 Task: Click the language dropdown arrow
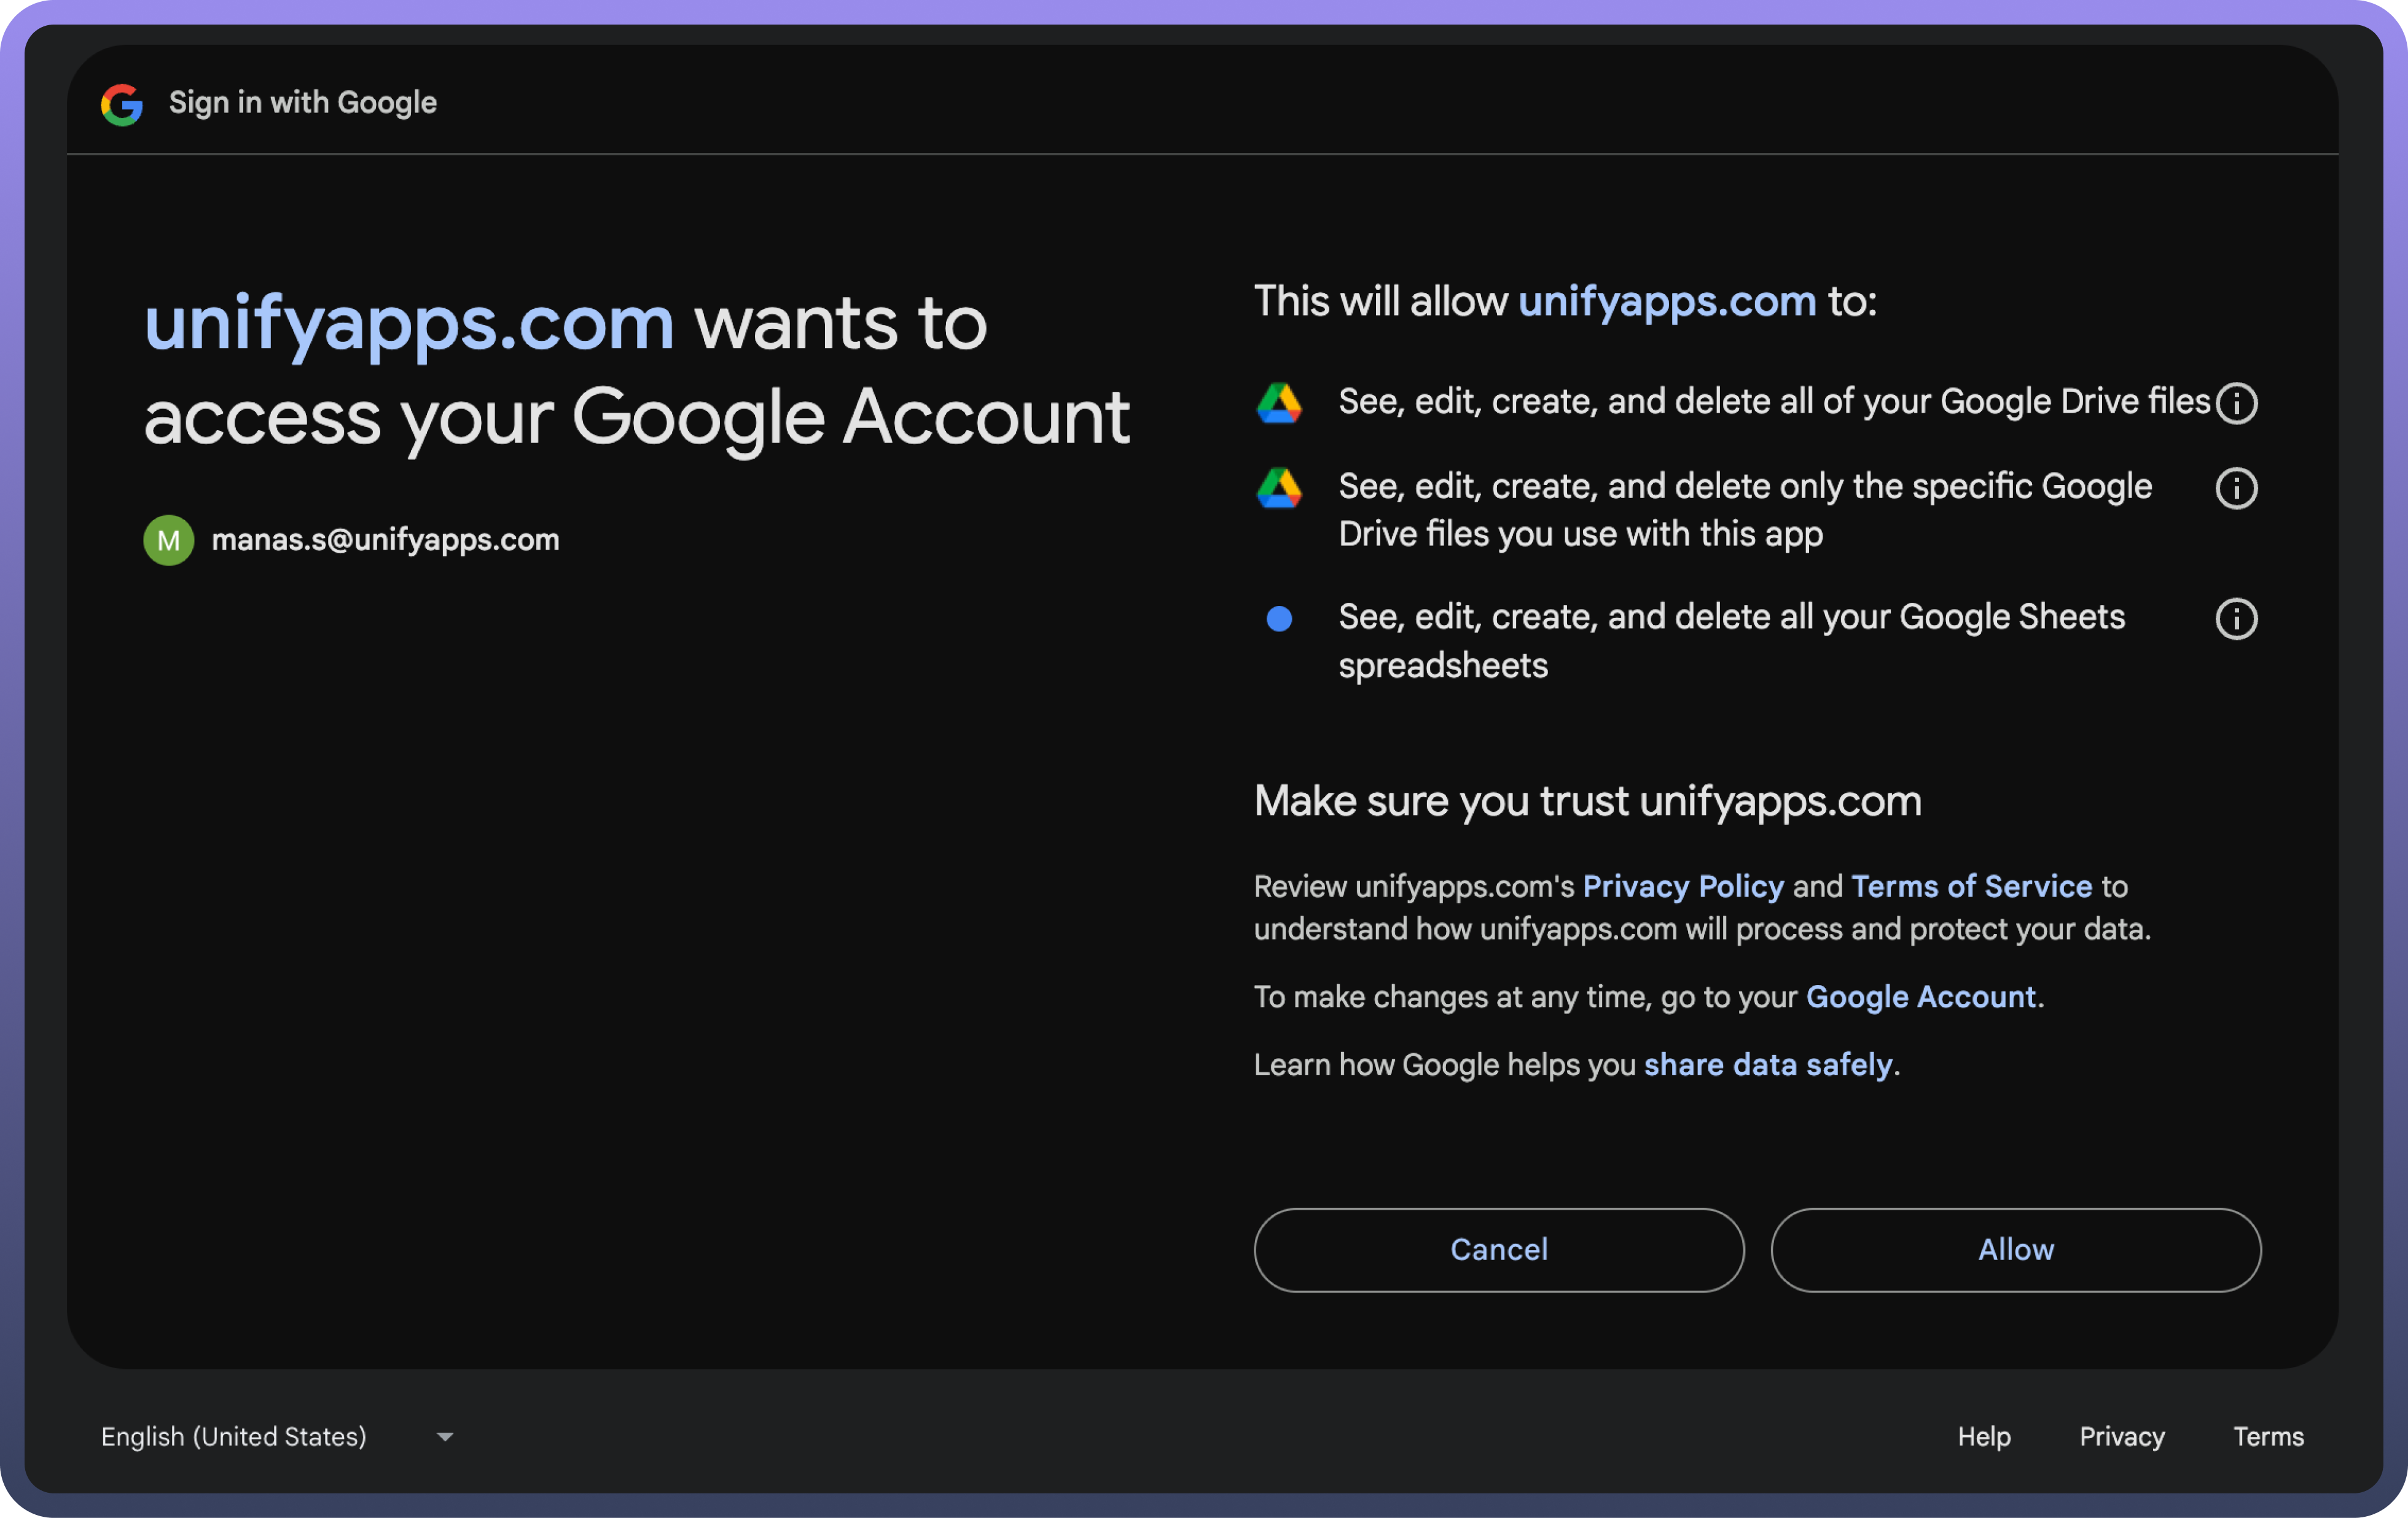pyautogui.click(x=445, y=1437)
